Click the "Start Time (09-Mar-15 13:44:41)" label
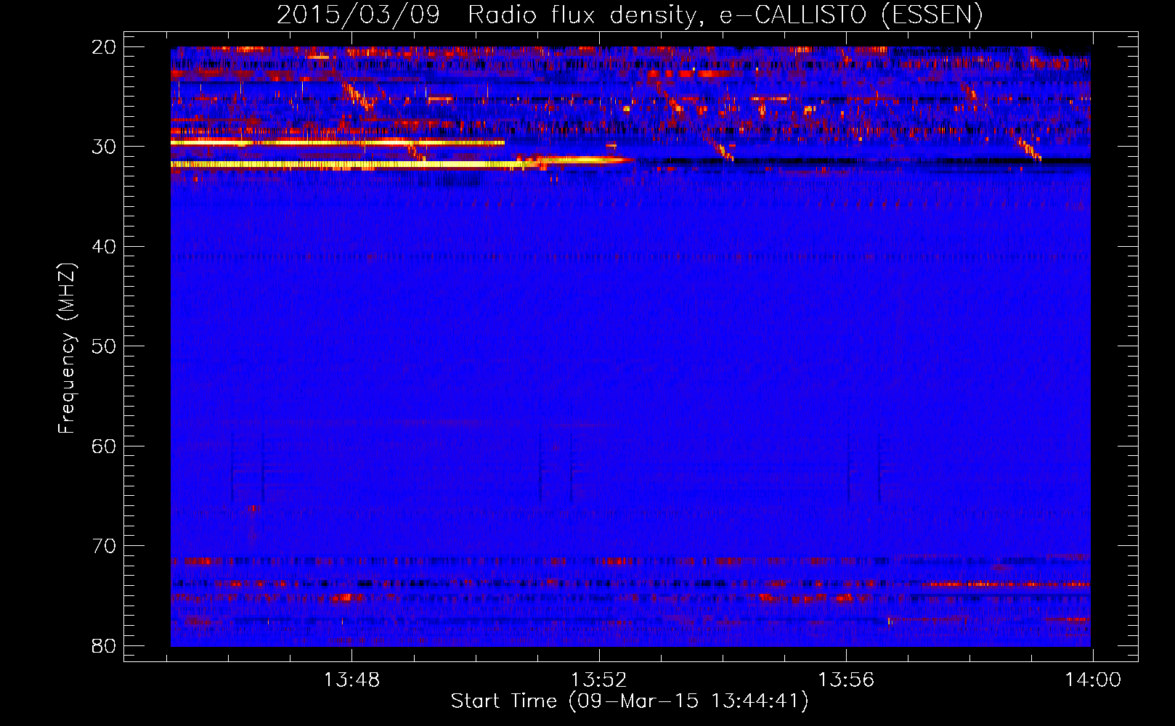Viewport: 1175px width, 726px height. click(629, 701)
